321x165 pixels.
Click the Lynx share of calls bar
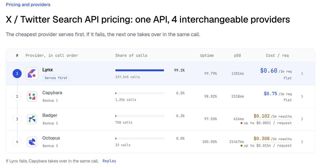point(140,70)
